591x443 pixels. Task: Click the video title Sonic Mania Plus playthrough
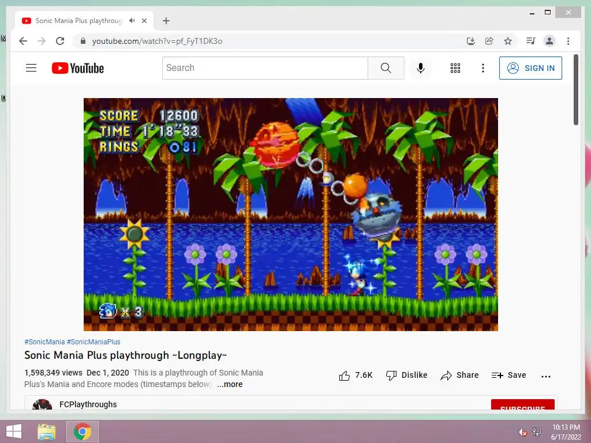tap(125, 355)
